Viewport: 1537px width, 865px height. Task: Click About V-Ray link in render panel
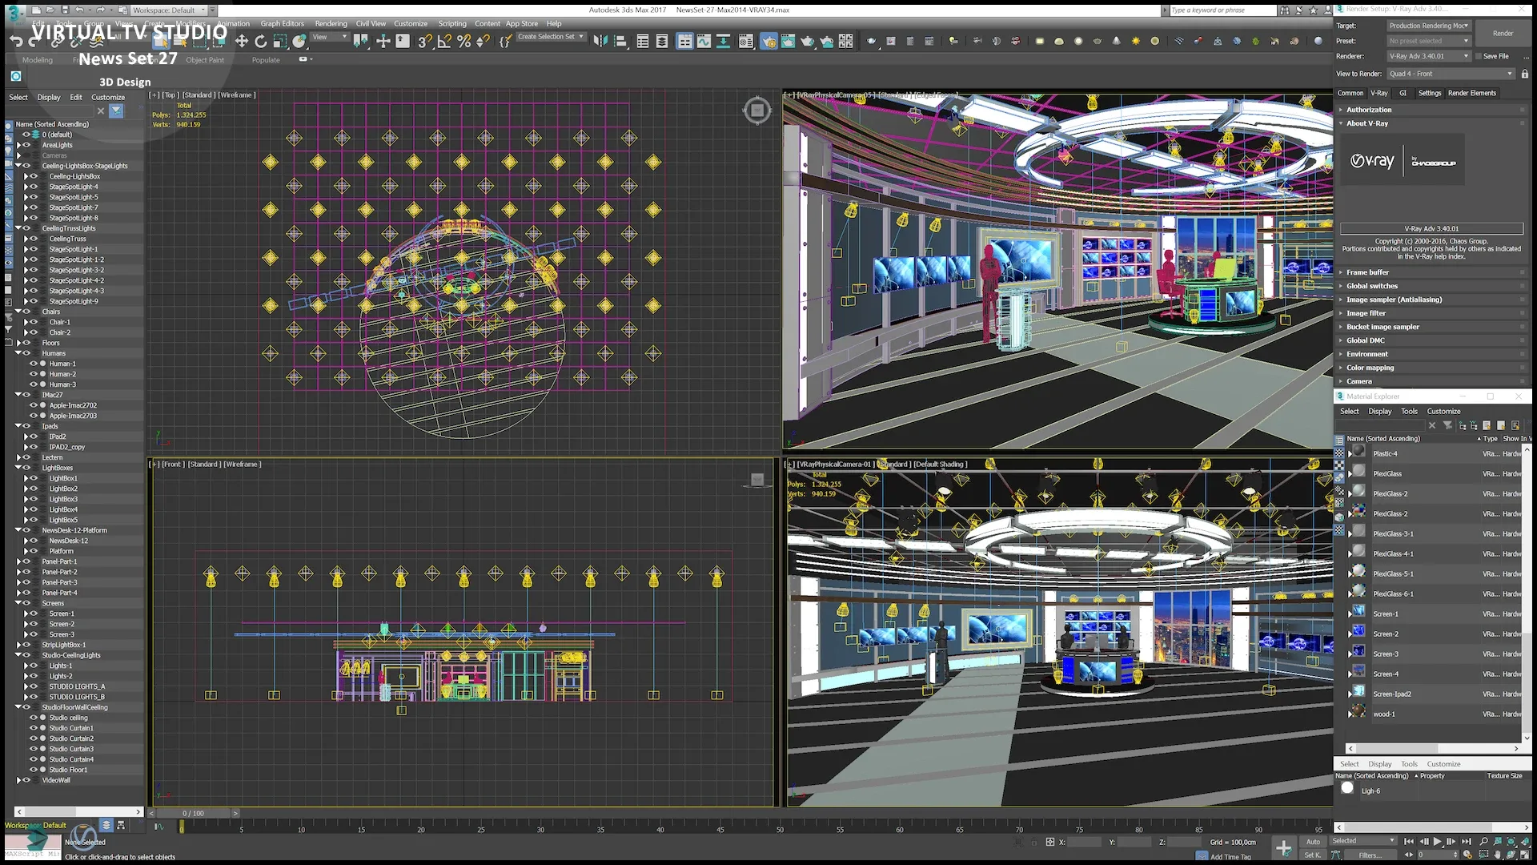(x=1368, y=123)
